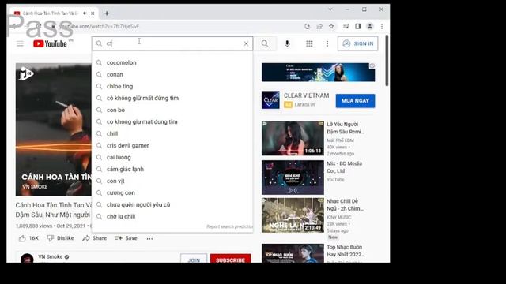Click the Dislike button
Screen dimensions: 506x284
tap(60, 238)
